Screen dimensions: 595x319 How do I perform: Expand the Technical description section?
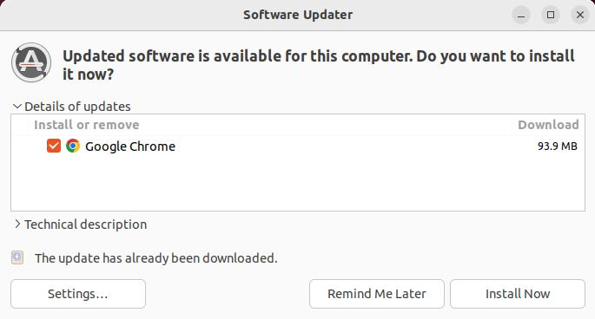coord(80,225)
